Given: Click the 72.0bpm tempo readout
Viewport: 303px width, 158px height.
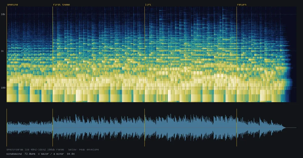Looking at the screenshot, I should pyautogui.click(x=30, y=154).
